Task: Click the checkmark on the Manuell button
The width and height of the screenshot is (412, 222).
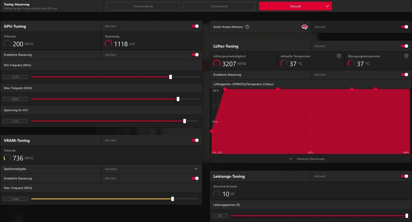Action: (x=327, y=6)
